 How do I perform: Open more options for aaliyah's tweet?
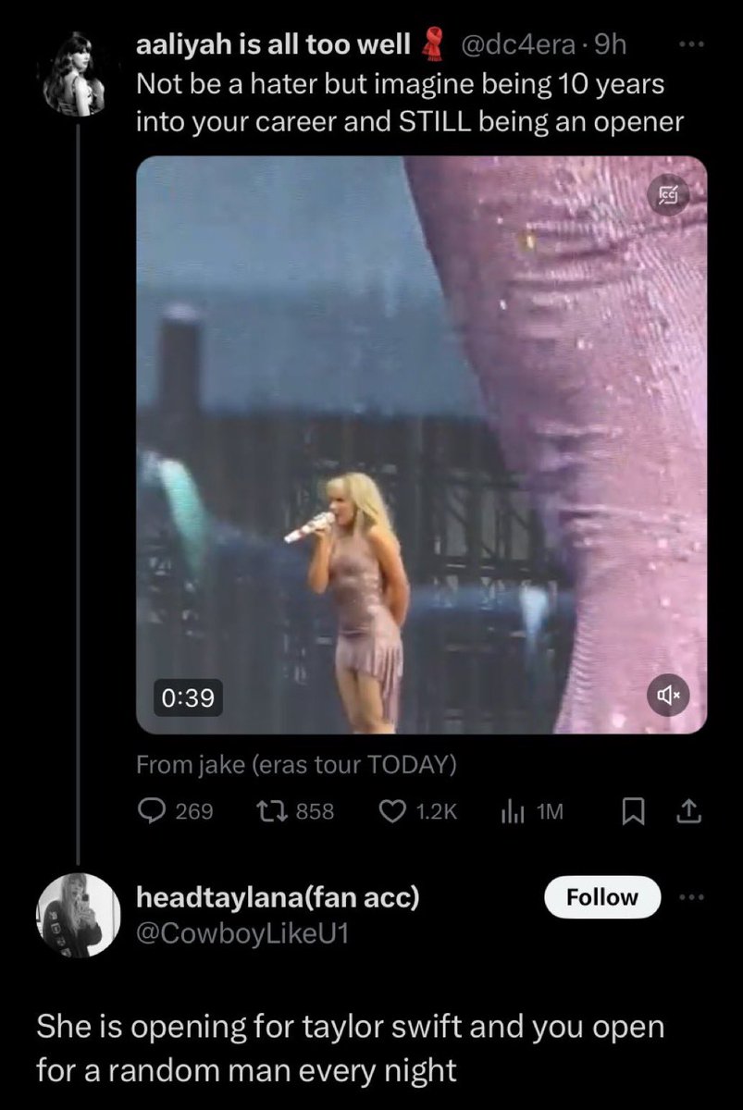point(690,43)
